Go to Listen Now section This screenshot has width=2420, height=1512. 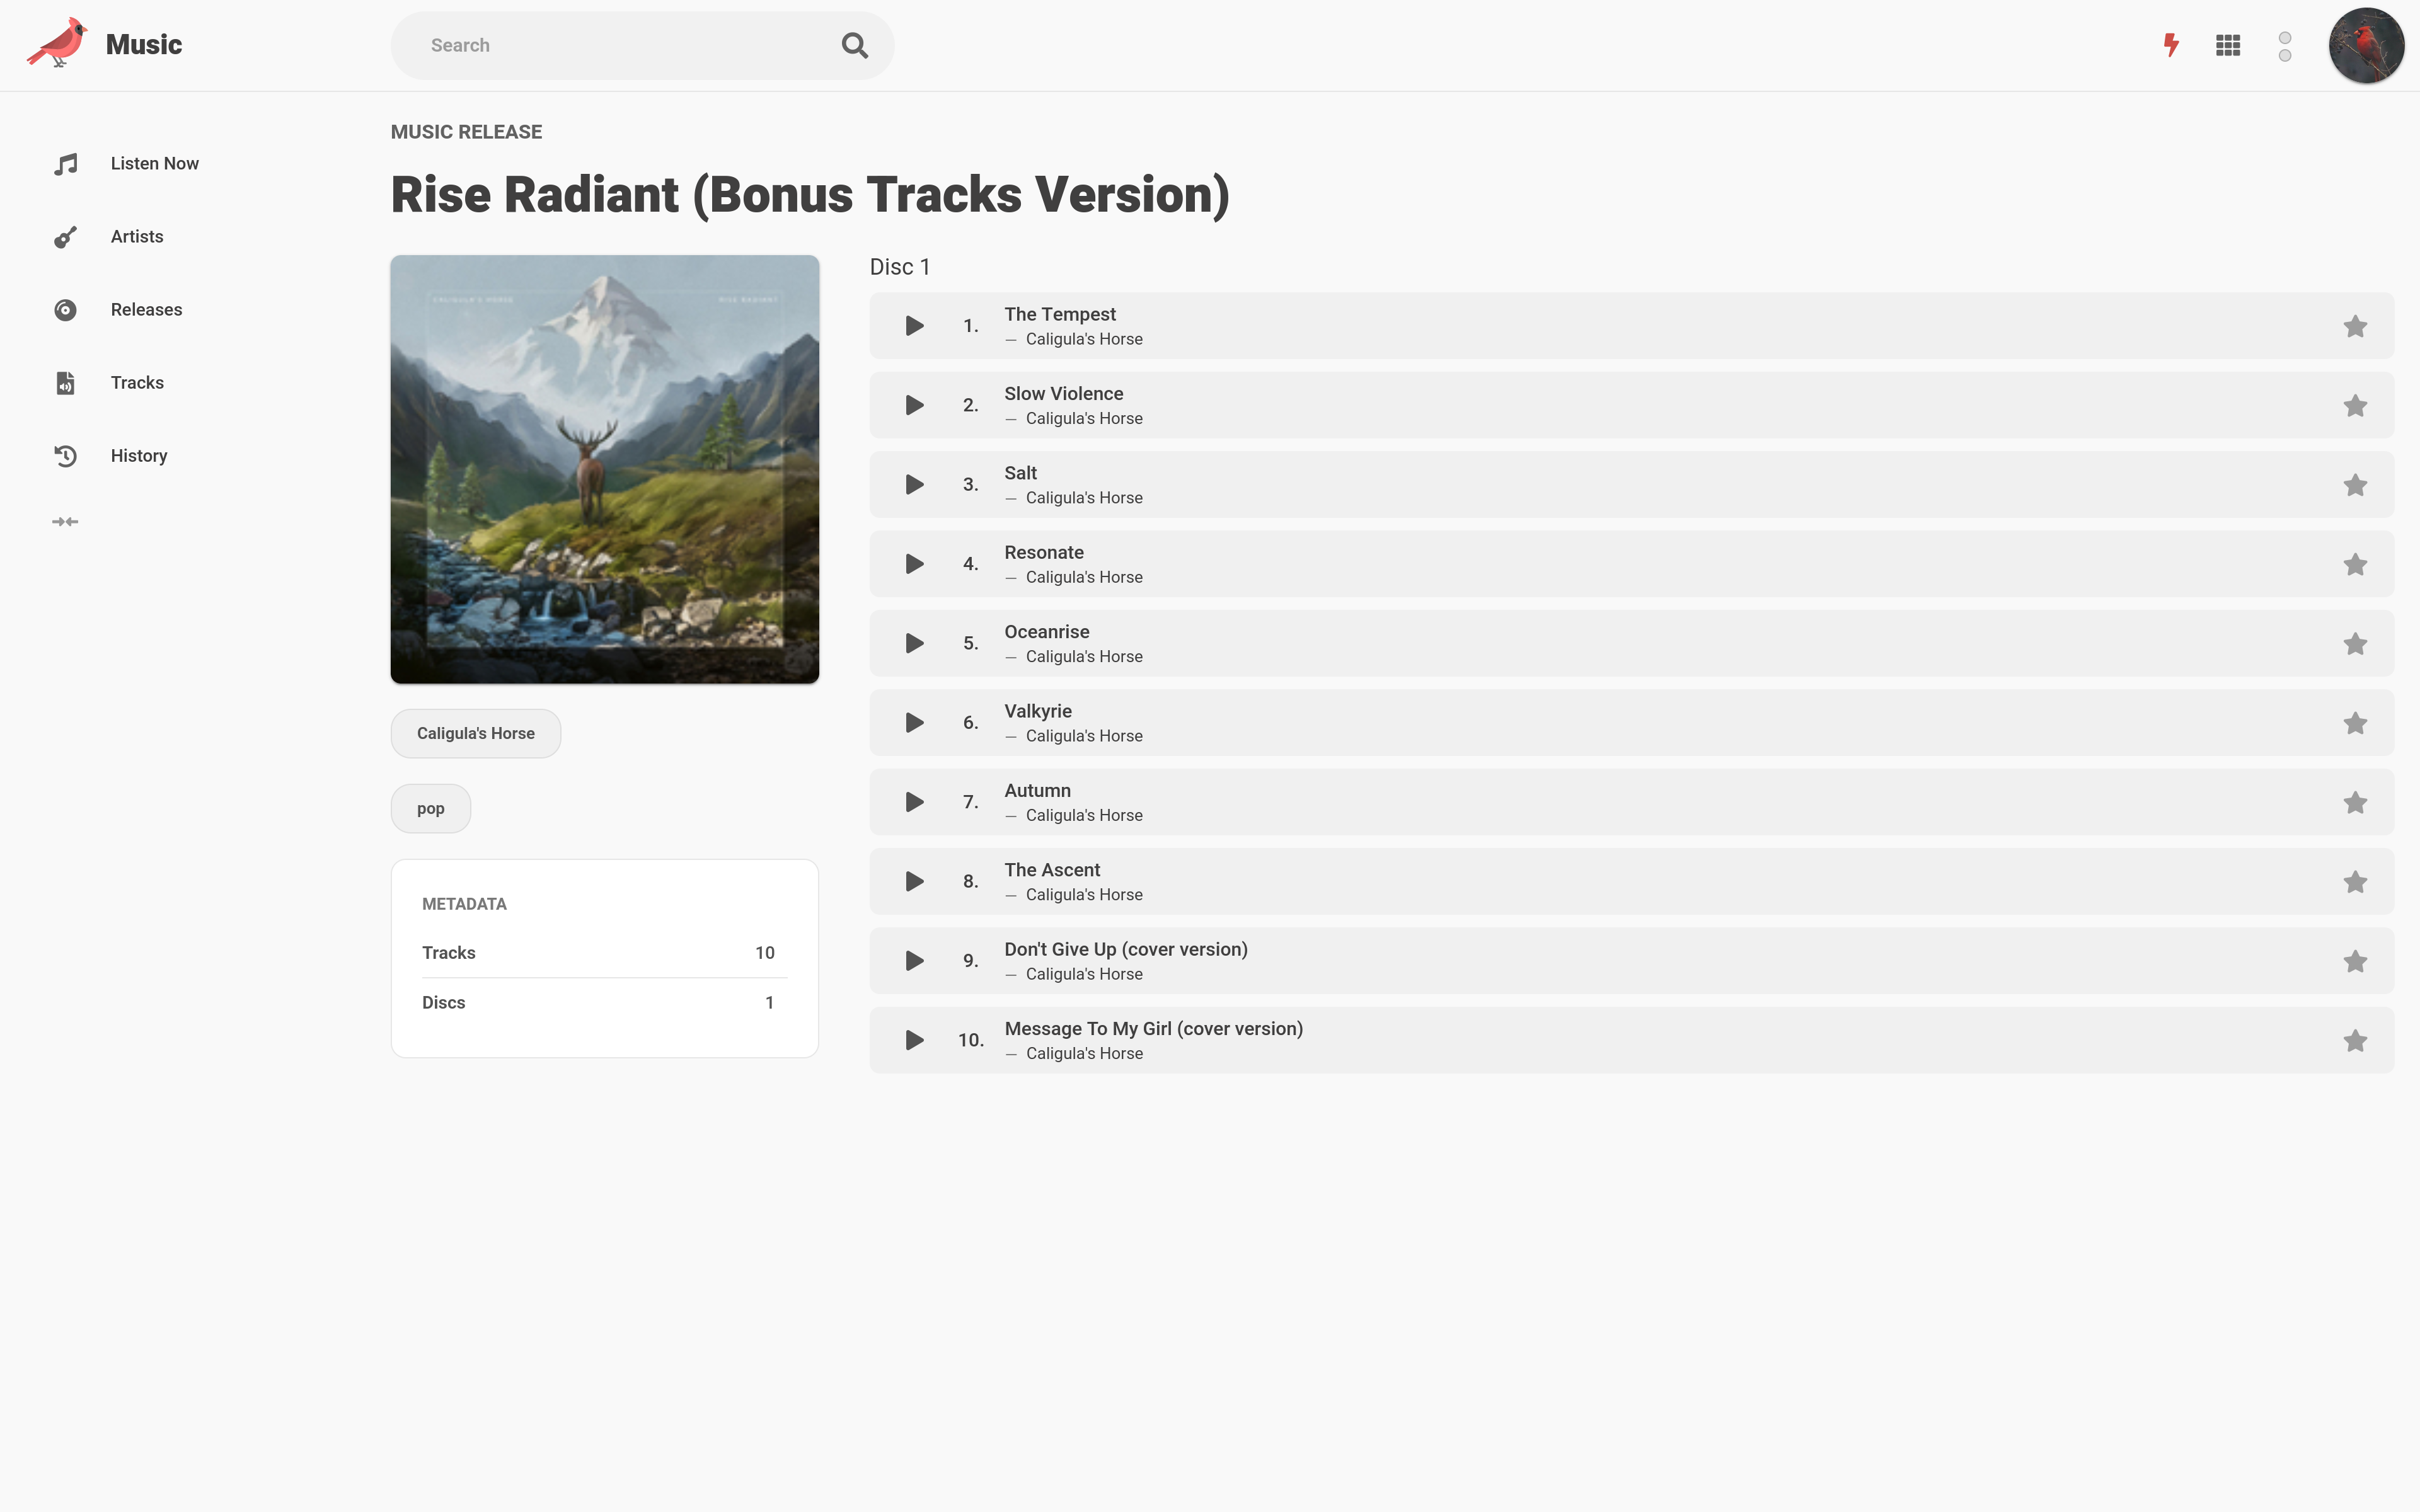tap(154, 164)
